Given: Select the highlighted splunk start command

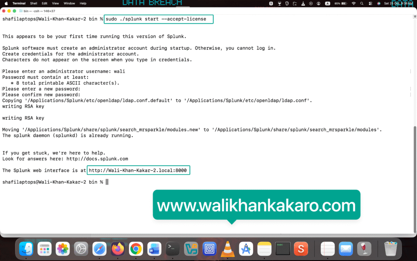Looking at the screenshot, I should pyautogui.click(x=158, y=19).
